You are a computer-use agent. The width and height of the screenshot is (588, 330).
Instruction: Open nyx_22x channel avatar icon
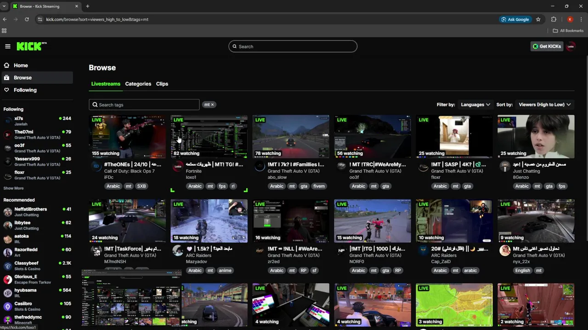point(505,251)
